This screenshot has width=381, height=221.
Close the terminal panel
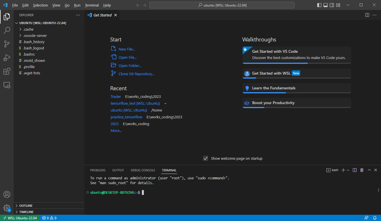[376, 170]
